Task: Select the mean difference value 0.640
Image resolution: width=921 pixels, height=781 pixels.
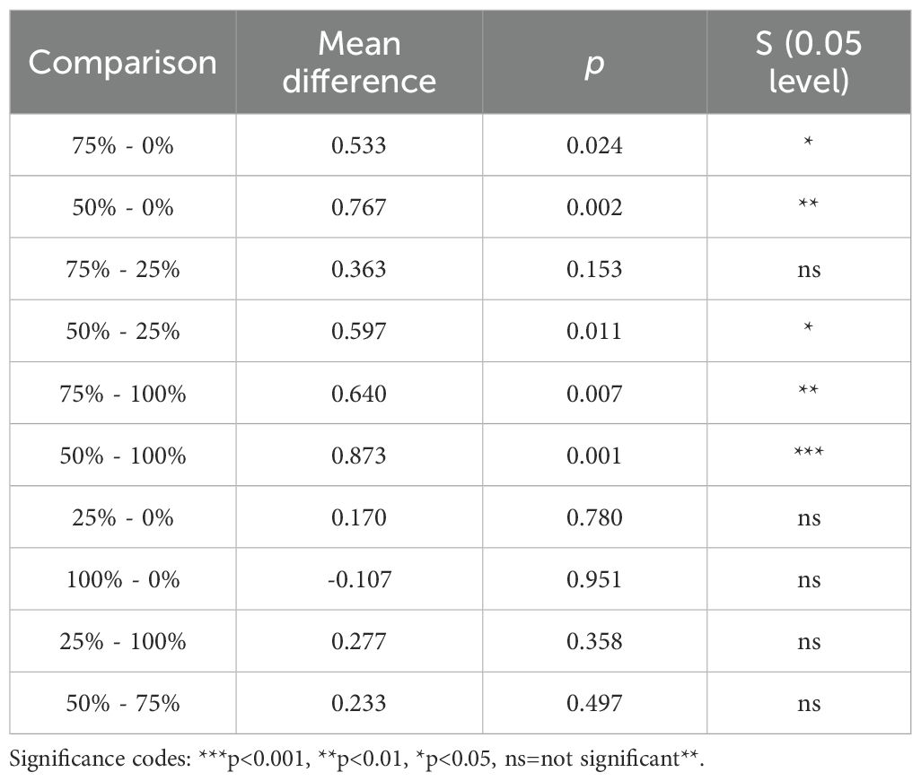Action: [359, 393]
